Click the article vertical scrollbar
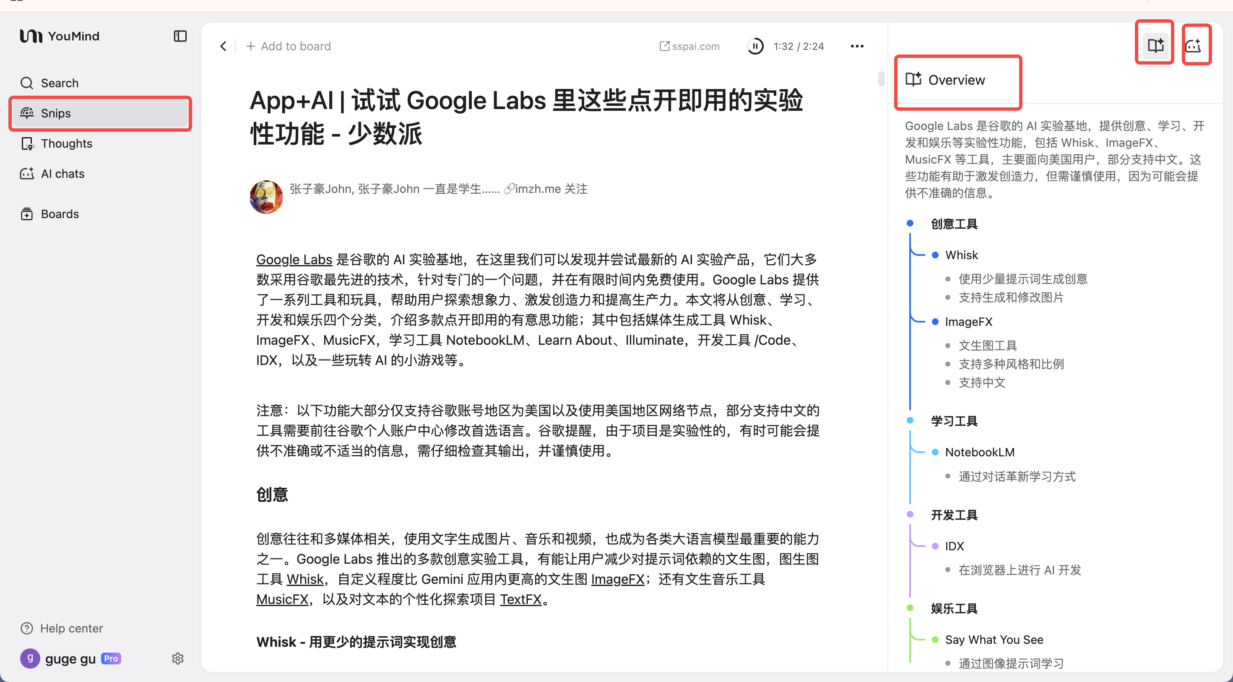The image size is (1233, 682). coord(881,78)
